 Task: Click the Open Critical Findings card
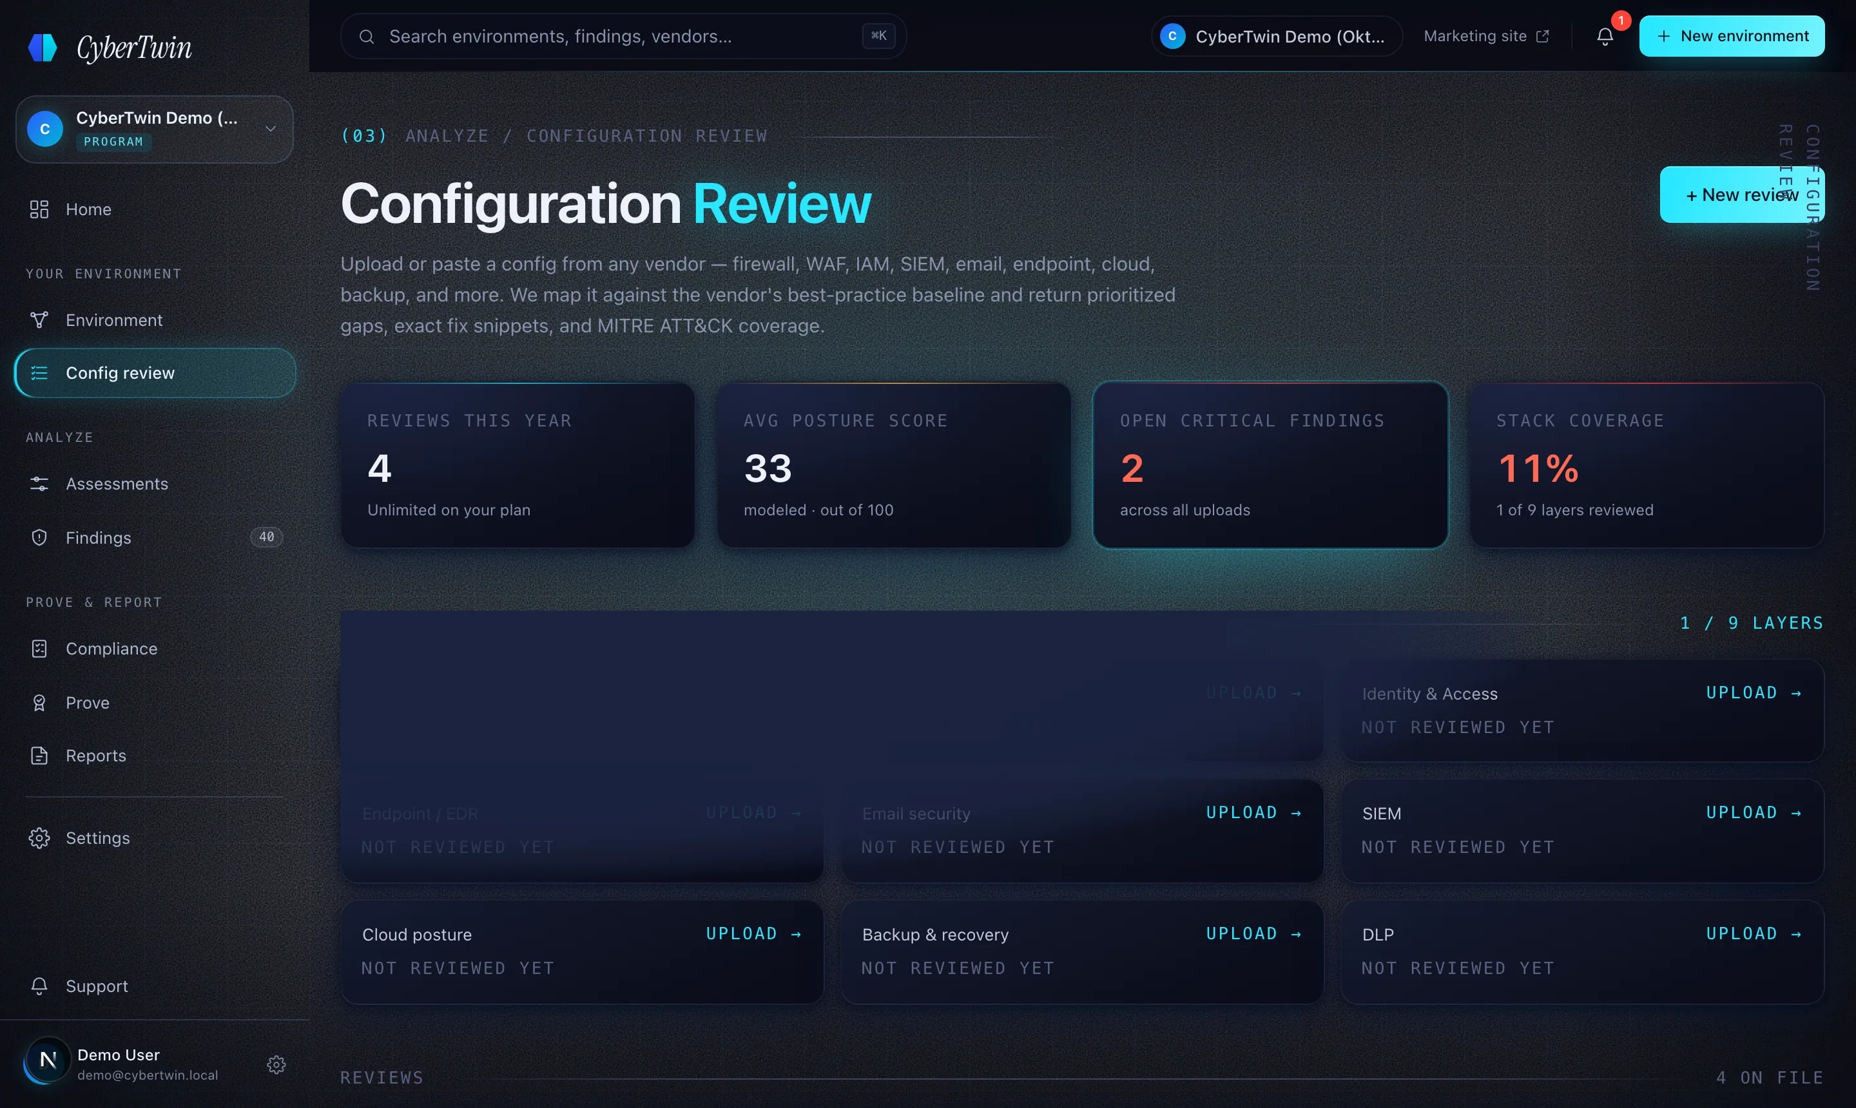coord(1270,465)
